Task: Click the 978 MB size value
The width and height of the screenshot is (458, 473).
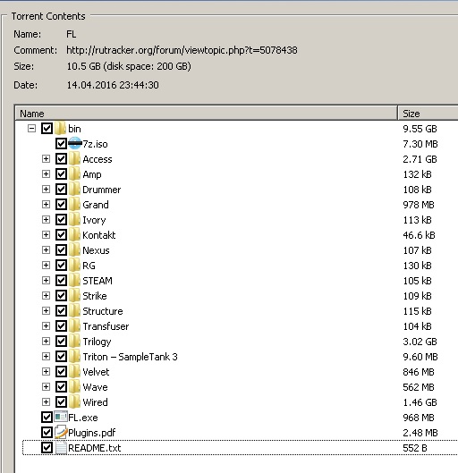Action: point(419,205)
